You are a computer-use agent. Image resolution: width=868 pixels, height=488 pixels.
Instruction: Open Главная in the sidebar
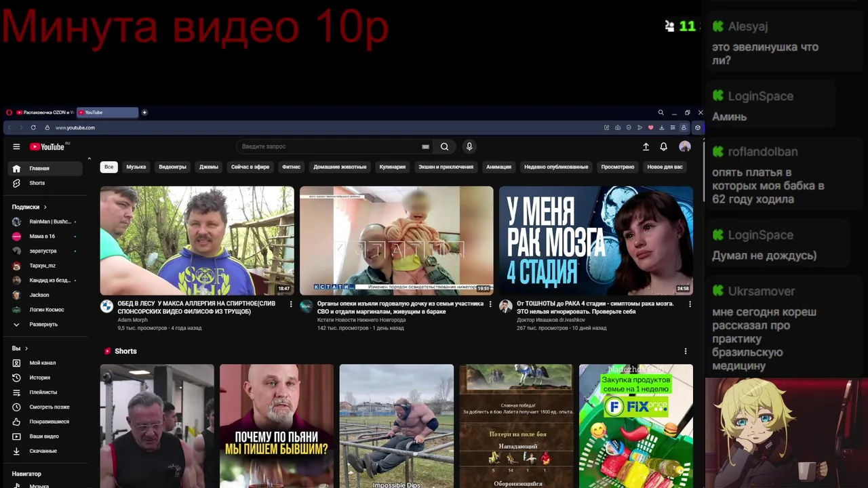tap(45, 168)
